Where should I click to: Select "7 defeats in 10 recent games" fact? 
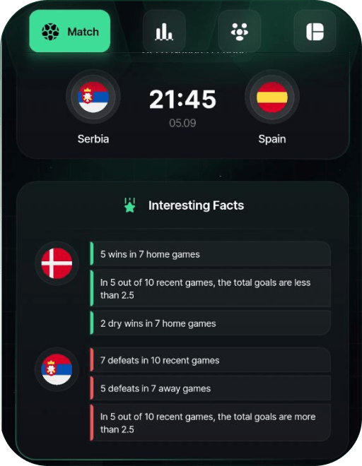click(x=211, y=360)
